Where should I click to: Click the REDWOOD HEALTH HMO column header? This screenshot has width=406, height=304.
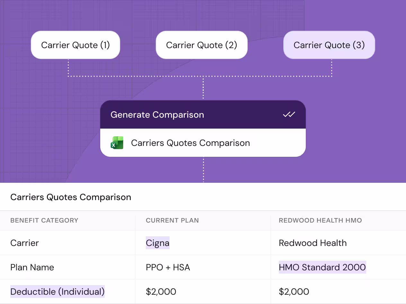[320, 220]
